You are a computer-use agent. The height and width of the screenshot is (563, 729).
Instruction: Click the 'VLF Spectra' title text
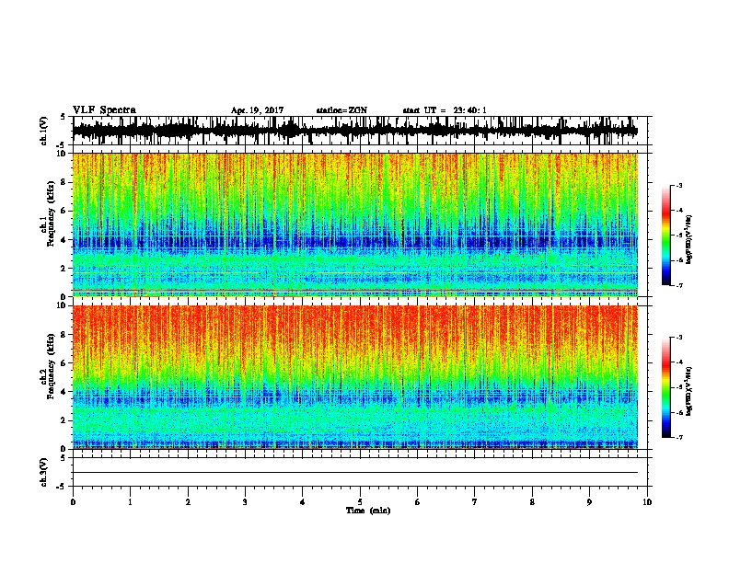pos(104,110)
